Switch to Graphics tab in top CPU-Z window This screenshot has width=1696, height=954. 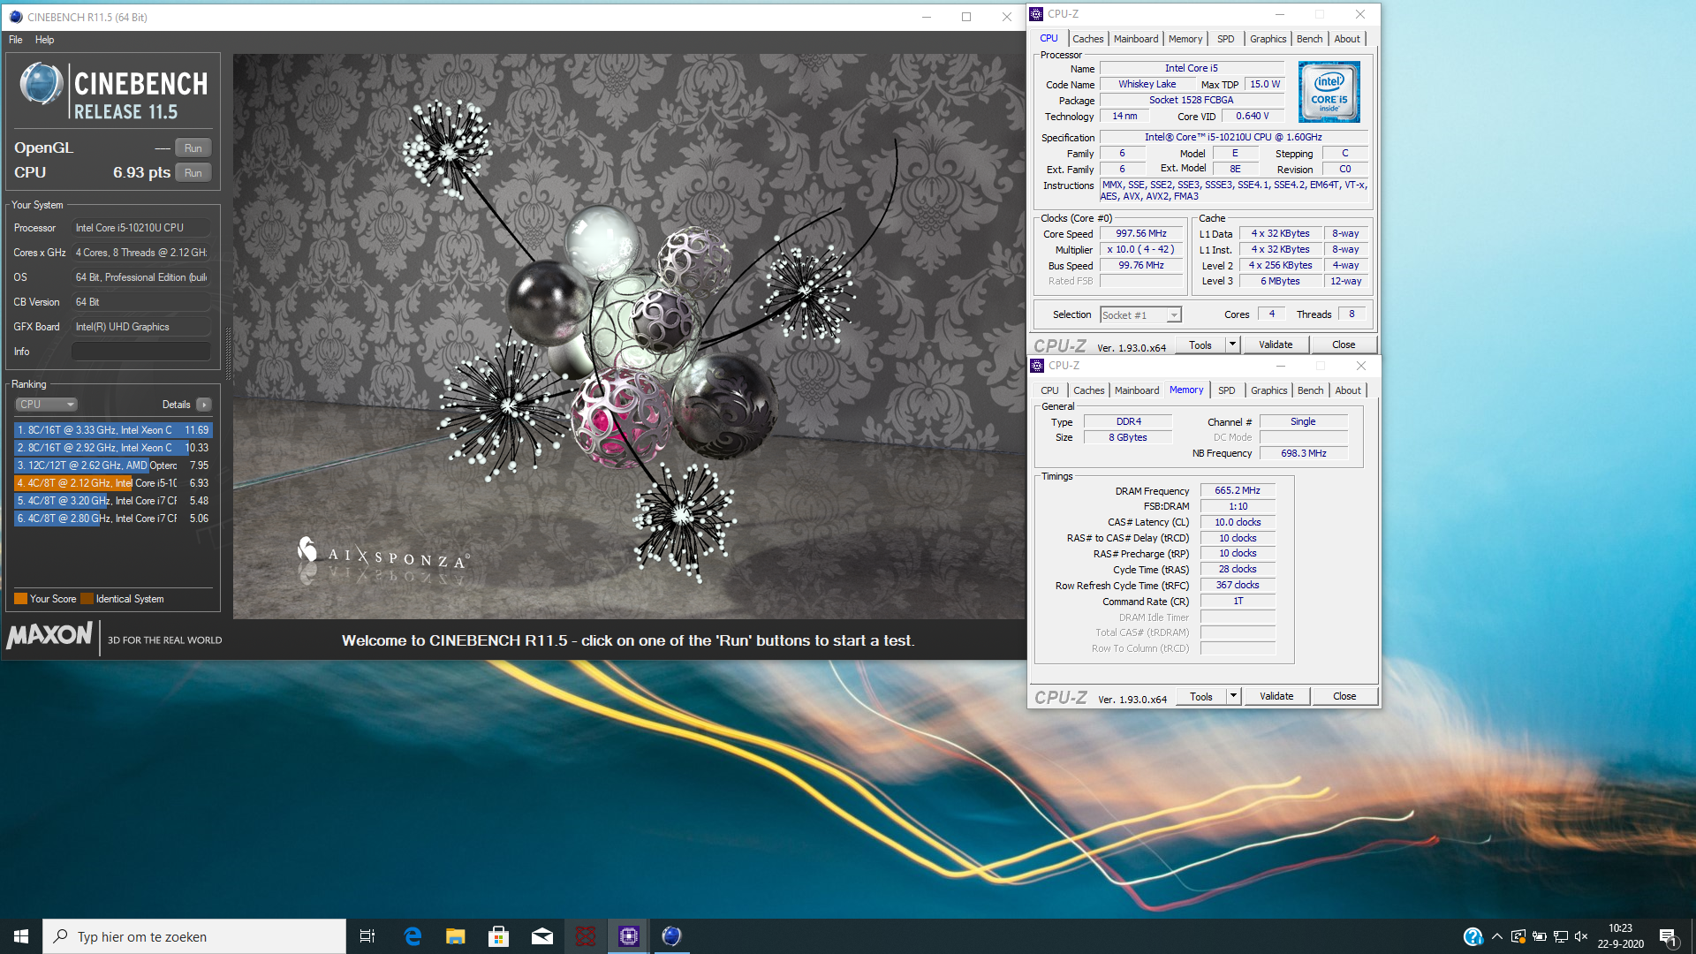tap(1268, 39)
